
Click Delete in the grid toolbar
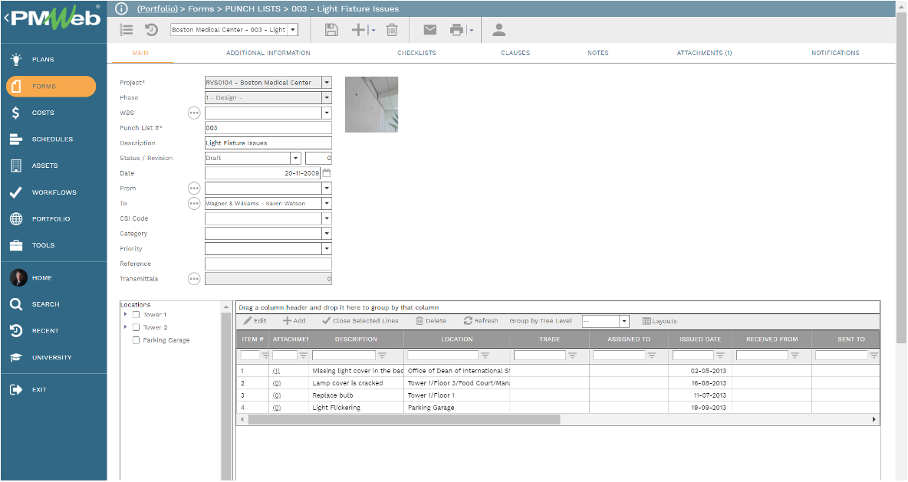click(431, 320)
